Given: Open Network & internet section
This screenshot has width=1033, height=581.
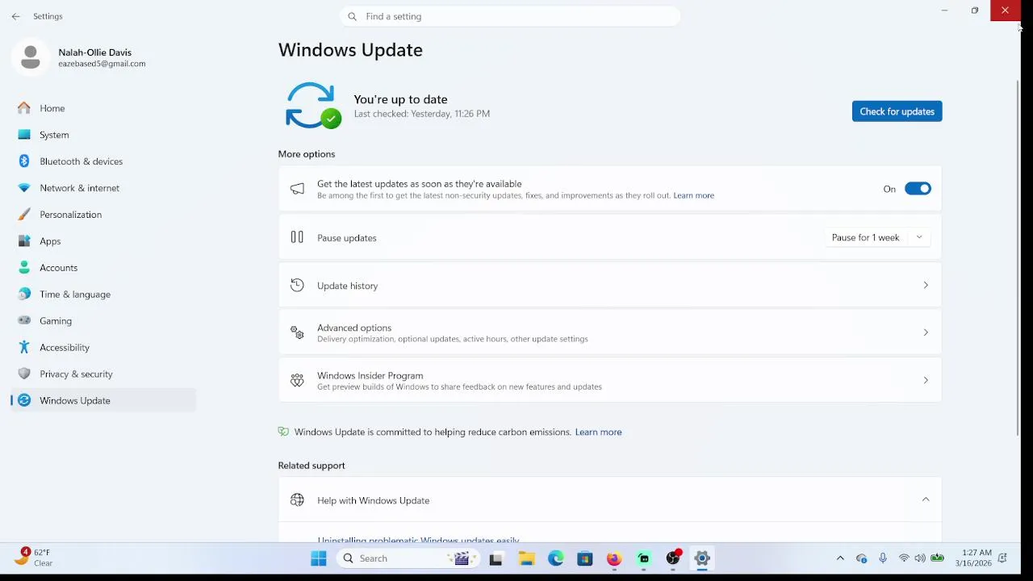Looking at the screenshot, I should (103, 188).
